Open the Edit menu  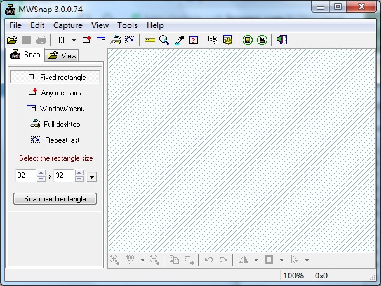(37, 25)
